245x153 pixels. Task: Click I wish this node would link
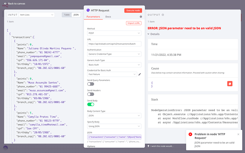pyautogui.click(x=162, y=146)
